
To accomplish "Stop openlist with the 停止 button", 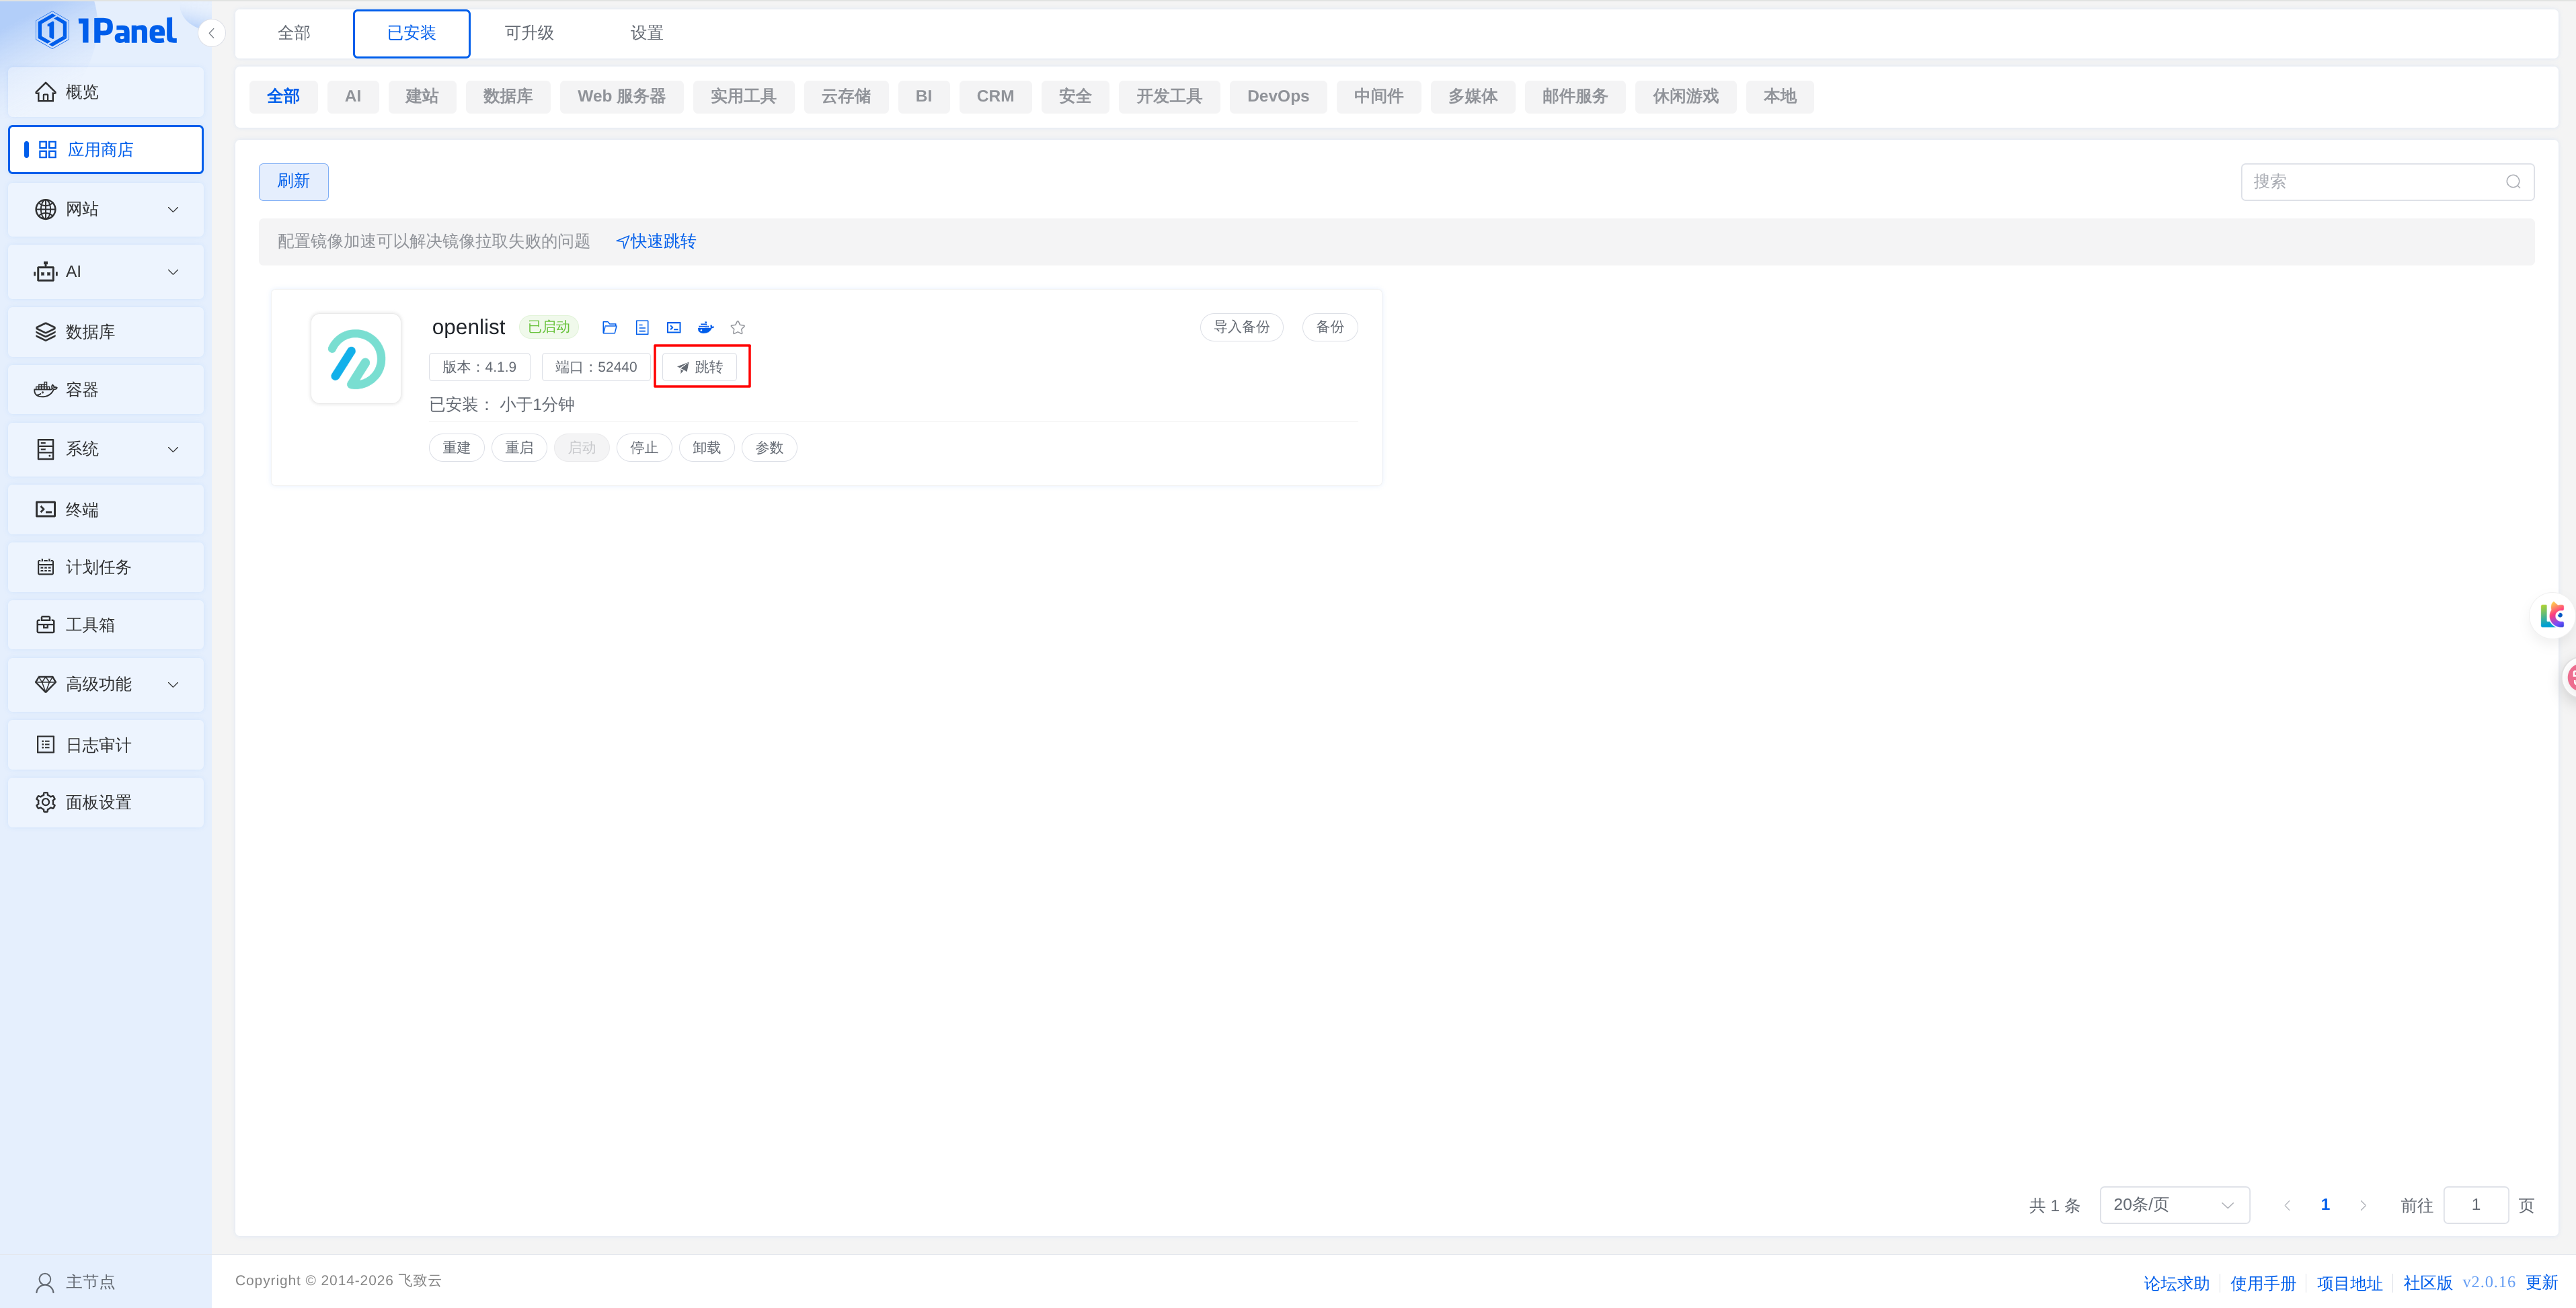I will (644, 448).
